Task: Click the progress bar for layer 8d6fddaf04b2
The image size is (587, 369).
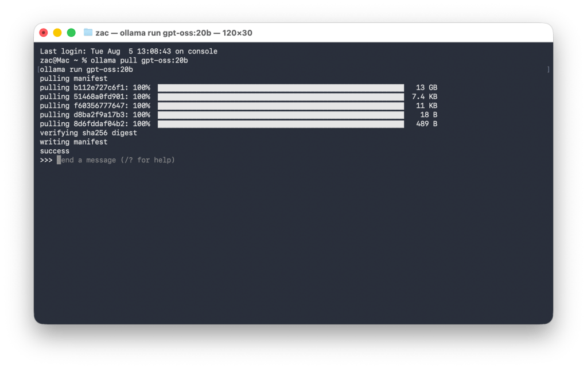Action: (x=281, y=124)
